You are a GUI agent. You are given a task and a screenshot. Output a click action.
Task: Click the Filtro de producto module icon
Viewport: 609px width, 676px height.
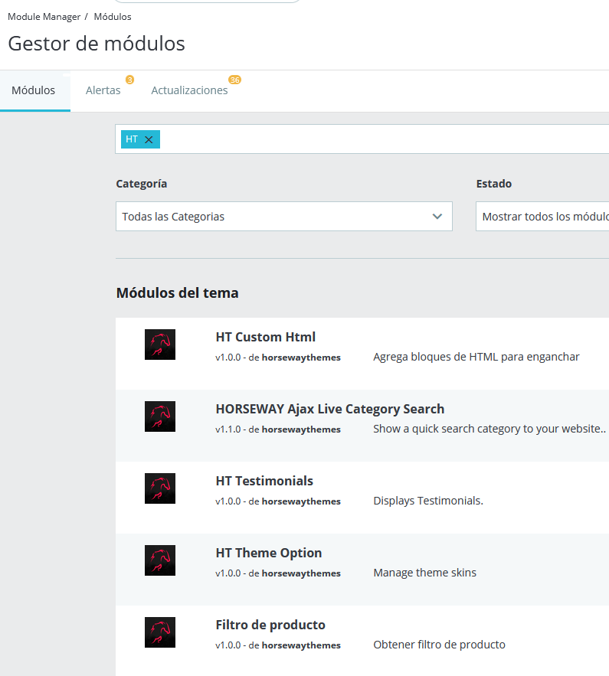click(x=160, y=632)
